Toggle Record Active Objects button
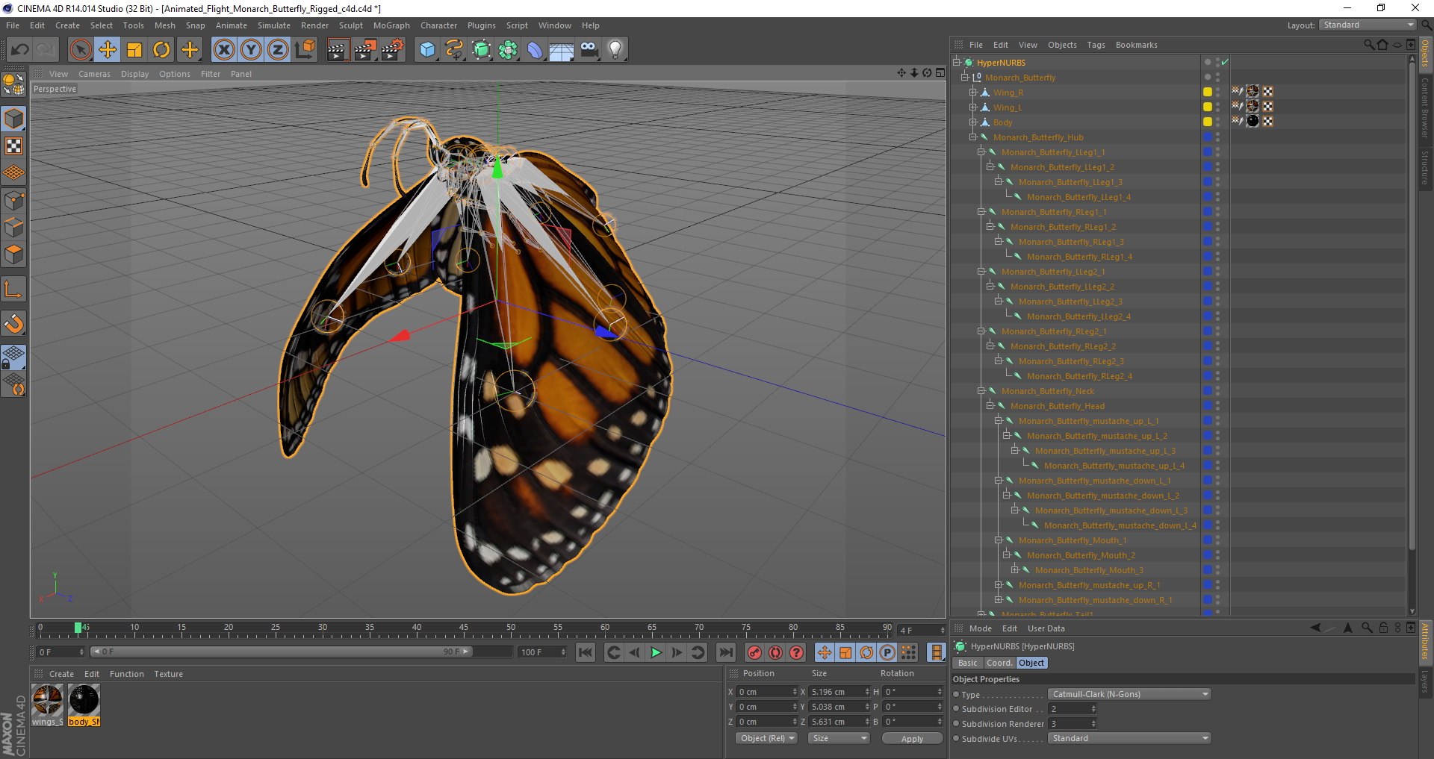 755,652
